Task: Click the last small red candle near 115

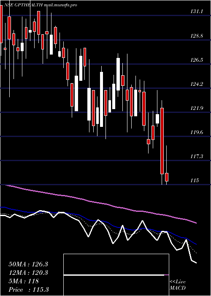Action: [167, 177]
